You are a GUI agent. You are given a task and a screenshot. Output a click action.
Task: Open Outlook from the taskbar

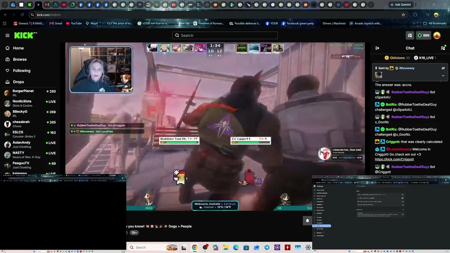pos(257,247)
